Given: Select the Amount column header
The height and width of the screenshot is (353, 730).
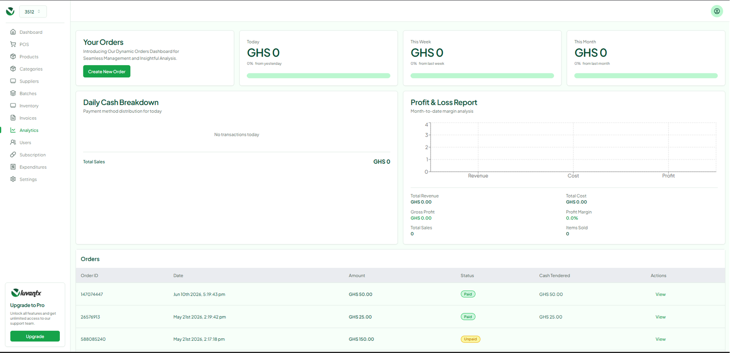Looking at the screenshot, I should pos(357,275).
